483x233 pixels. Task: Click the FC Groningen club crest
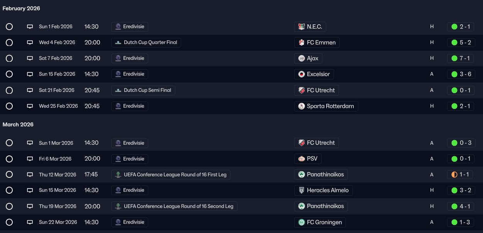point(302,223)
